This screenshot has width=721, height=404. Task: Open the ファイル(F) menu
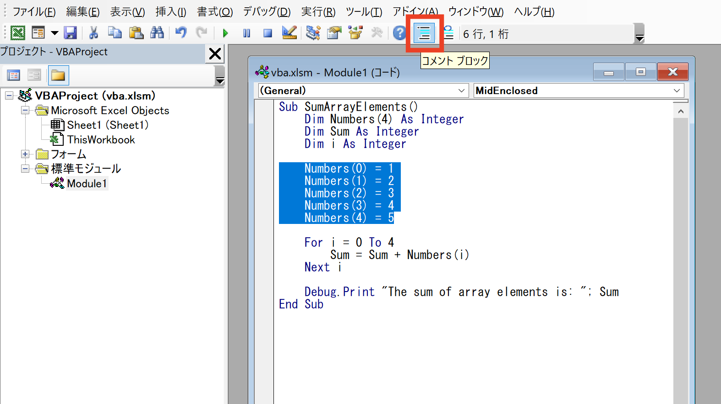tap(34, 11)
